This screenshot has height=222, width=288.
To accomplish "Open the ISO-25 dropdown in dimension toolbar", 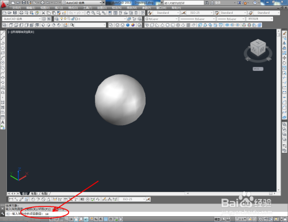I will [144, 200].
